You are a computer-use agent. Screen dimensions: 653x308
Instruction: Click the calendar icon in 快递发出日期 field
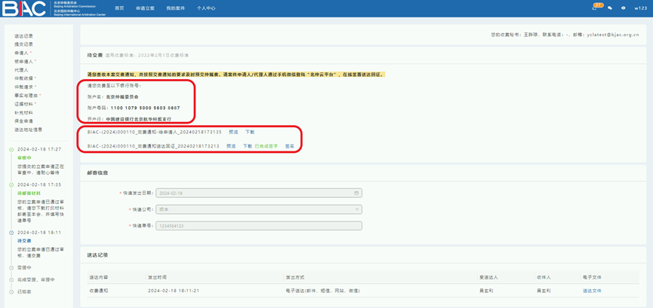tap(356, 193)
